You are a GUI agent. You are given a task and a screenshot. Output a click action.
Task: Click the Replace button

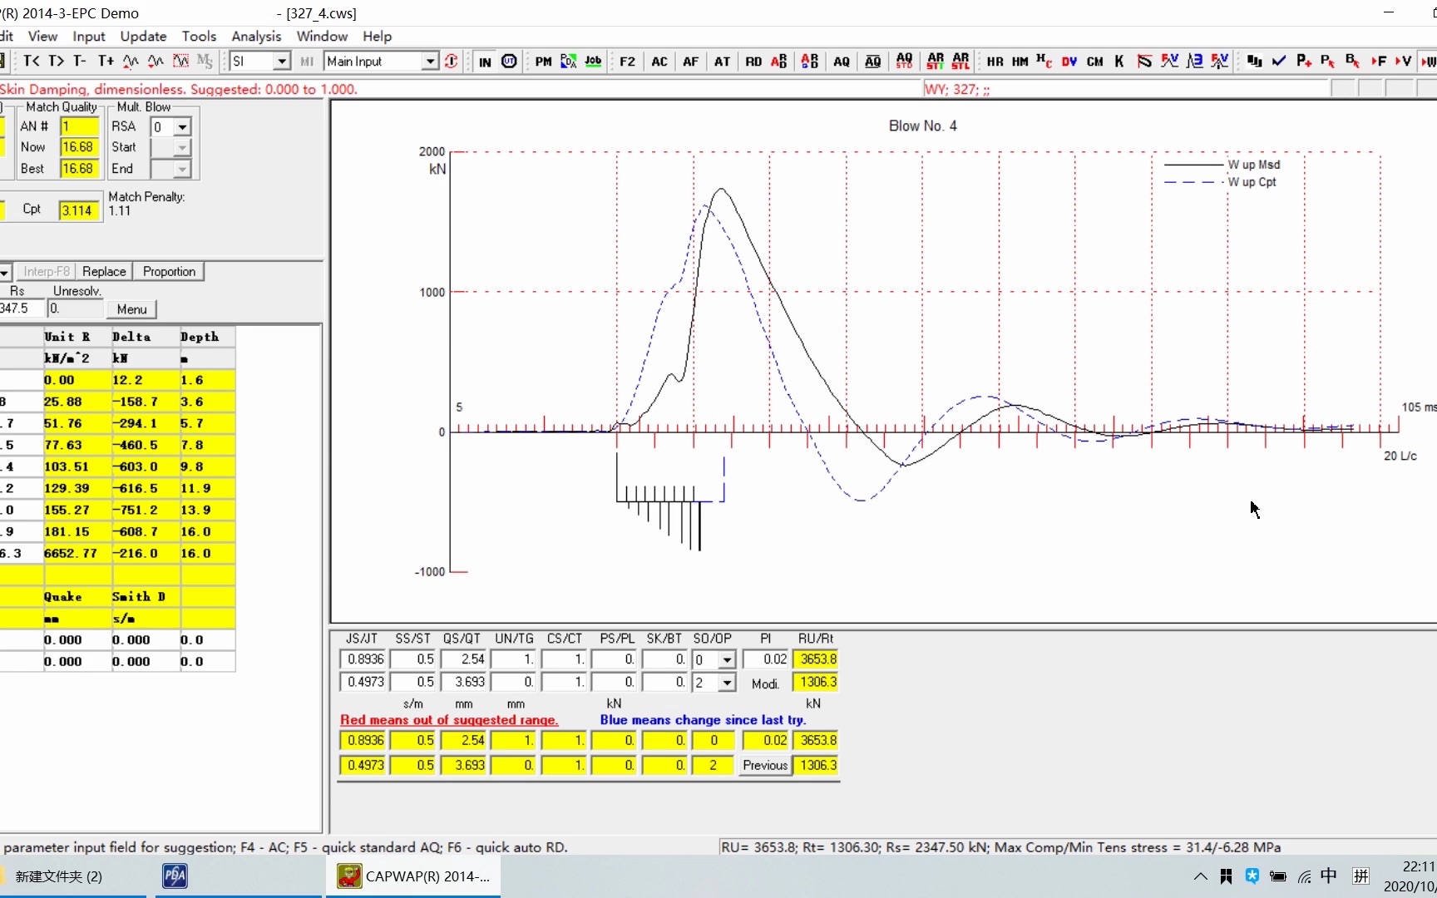click(x=104, y=272)
